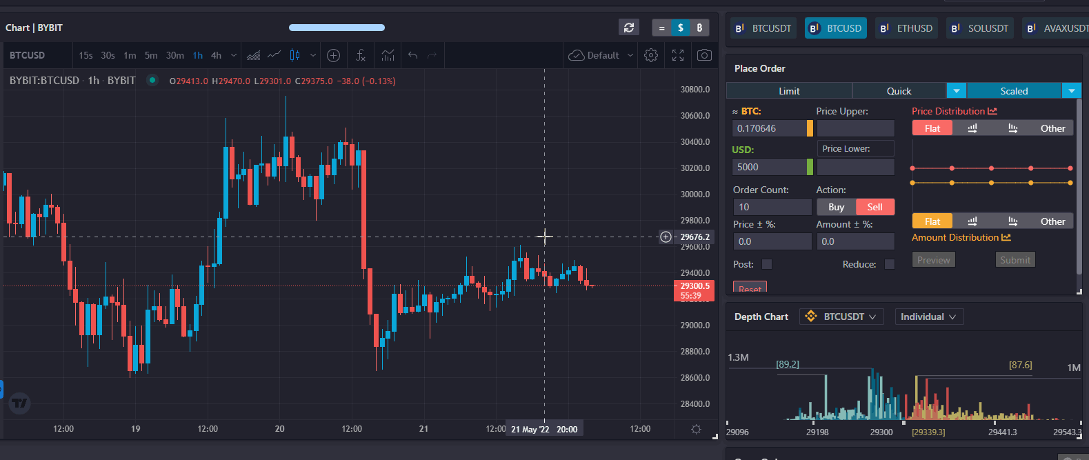The height and width of the screenshot is (460, 1089).
Task: Set chart interval to 5m
Action: click(x=151, y=55)
